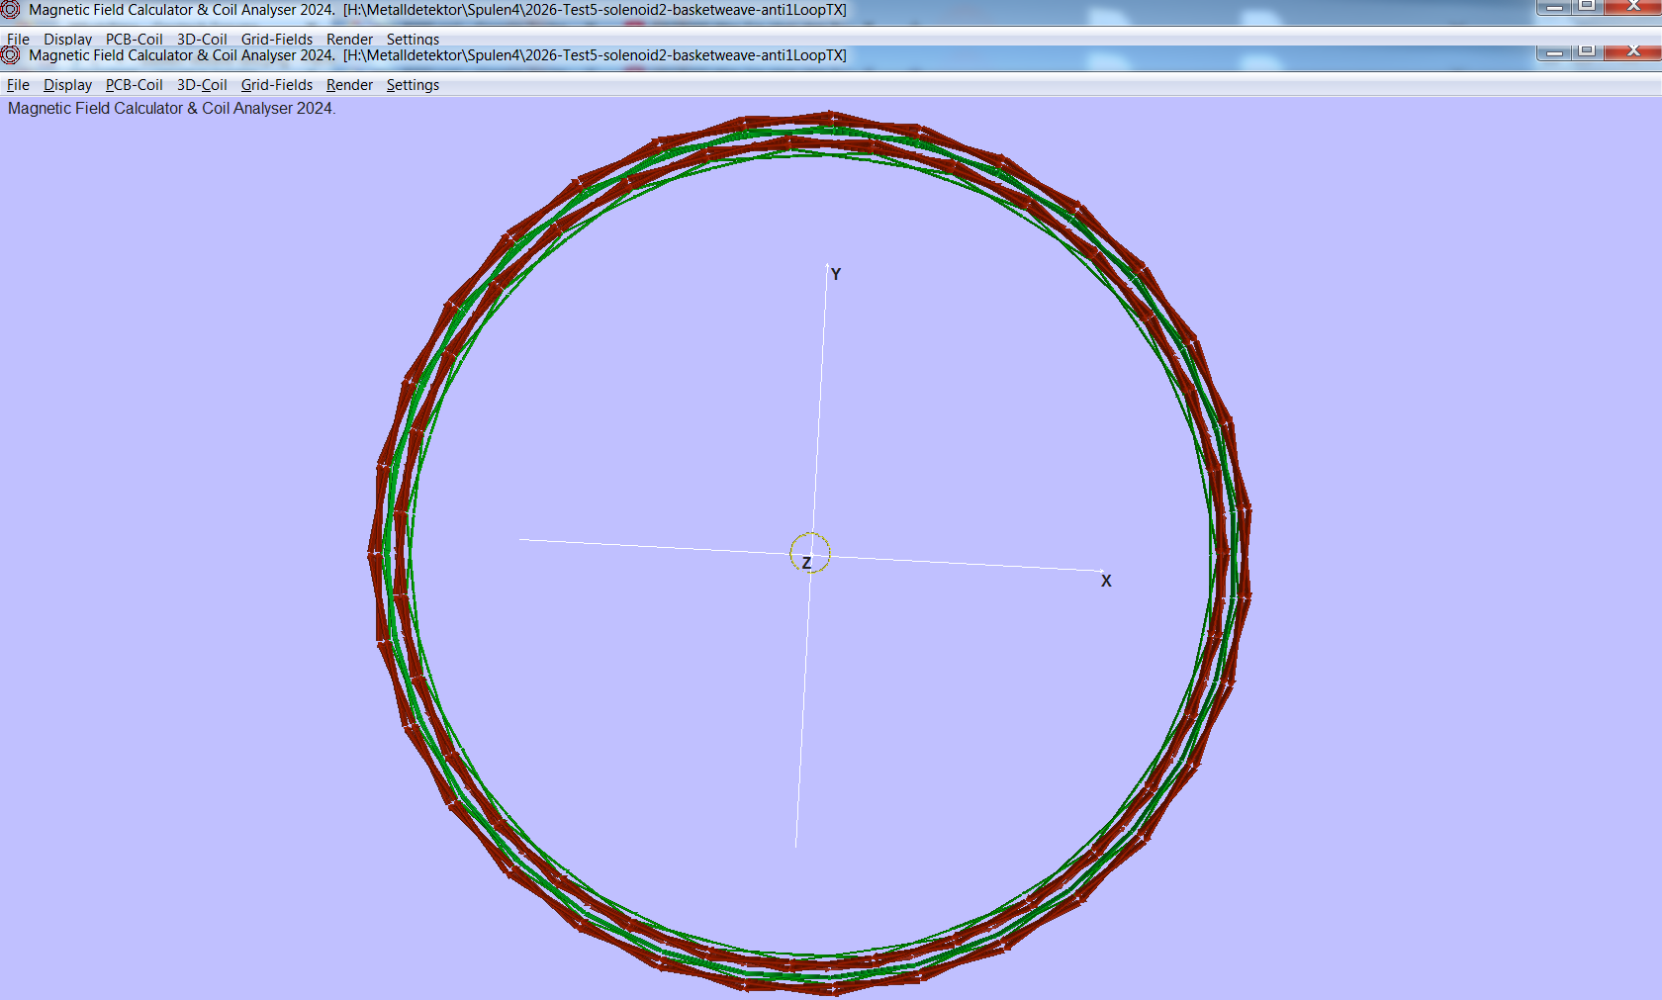This screenshot has width=1662, height=1000.
Task: Click the yellow Z origin circle marker
Action: [809, 552]
